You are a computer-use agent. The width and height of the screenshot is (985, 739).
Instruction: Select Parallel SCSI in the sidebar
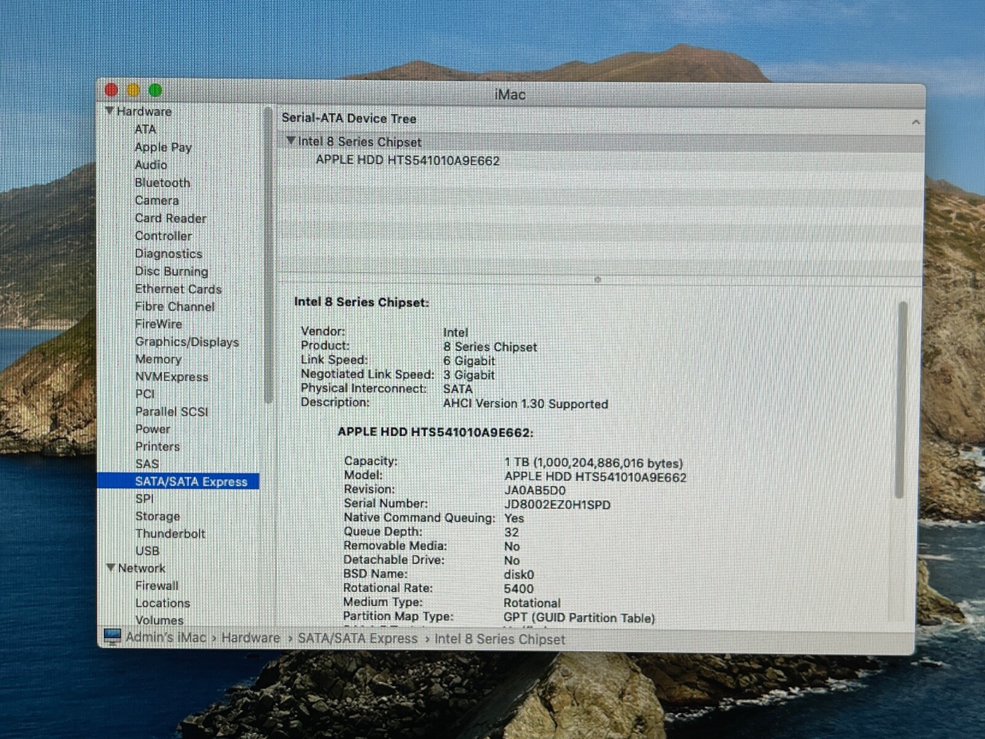tap(172, 411)
